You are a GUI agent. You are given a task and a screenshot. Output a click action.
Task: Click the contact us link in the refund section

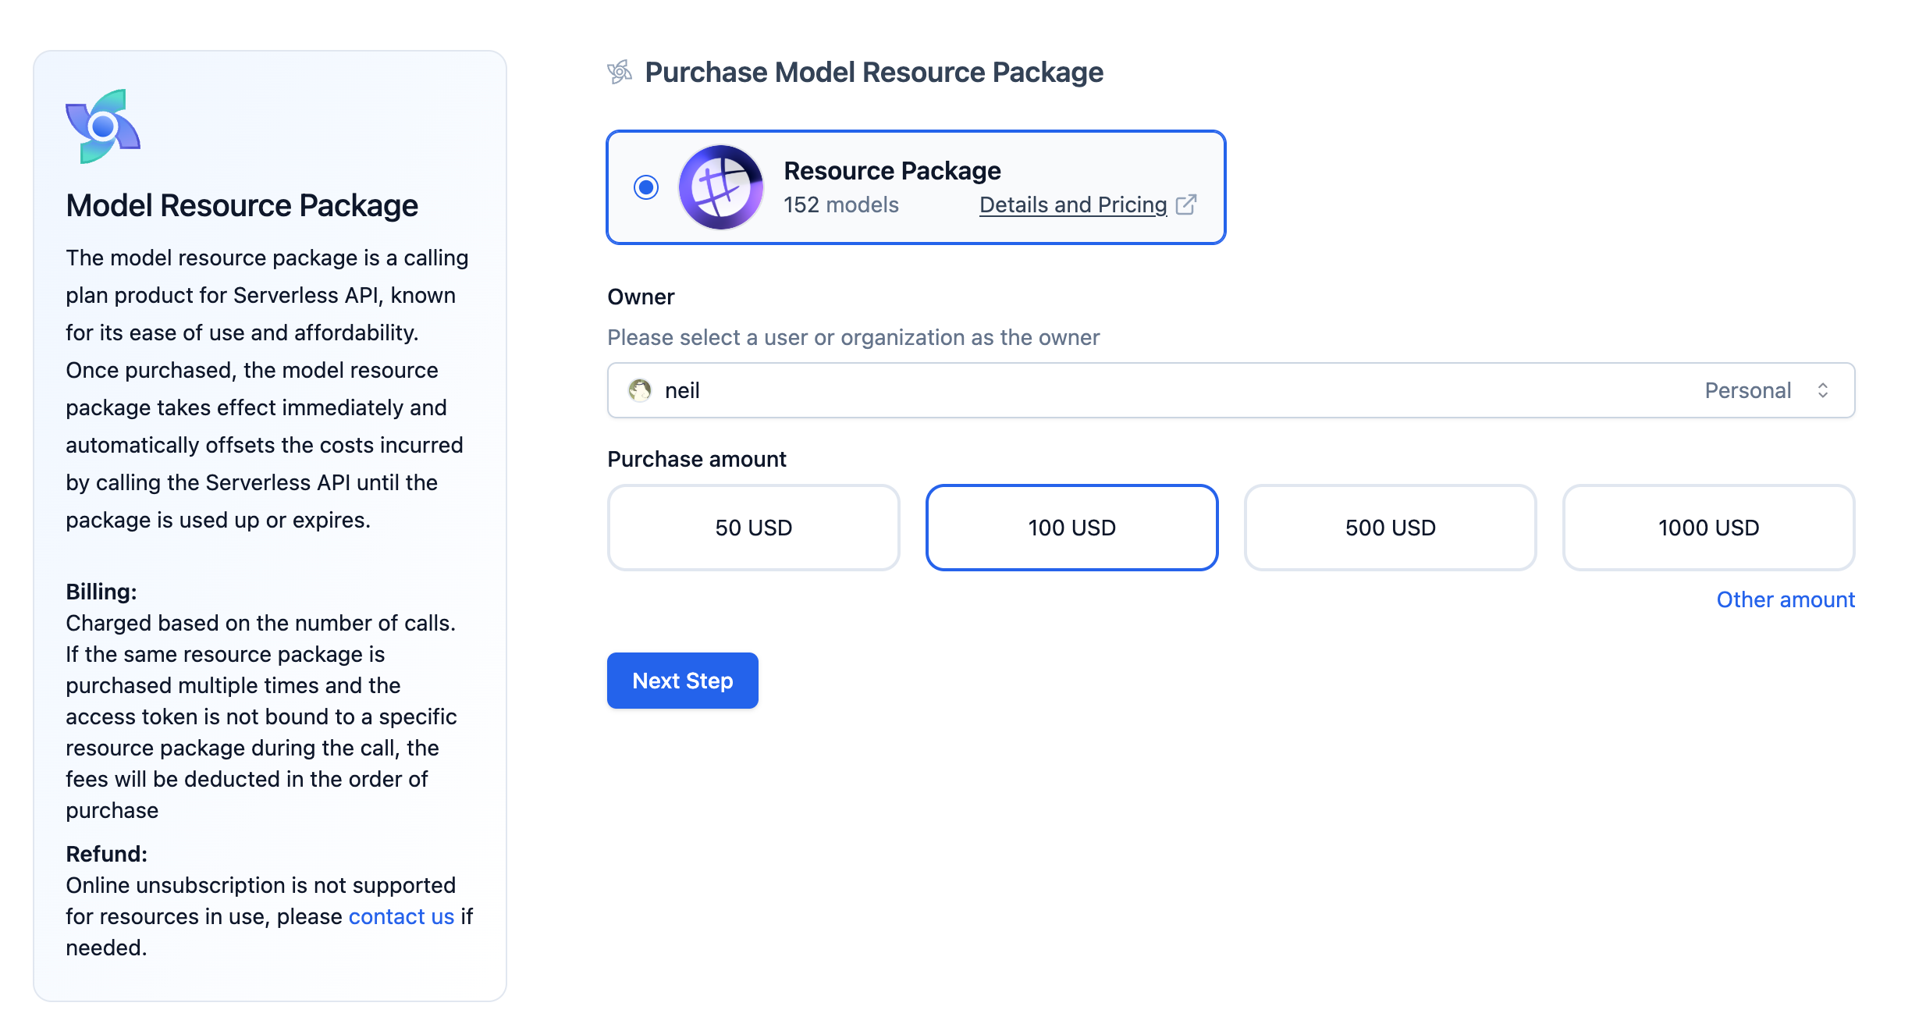pos(402,916)
